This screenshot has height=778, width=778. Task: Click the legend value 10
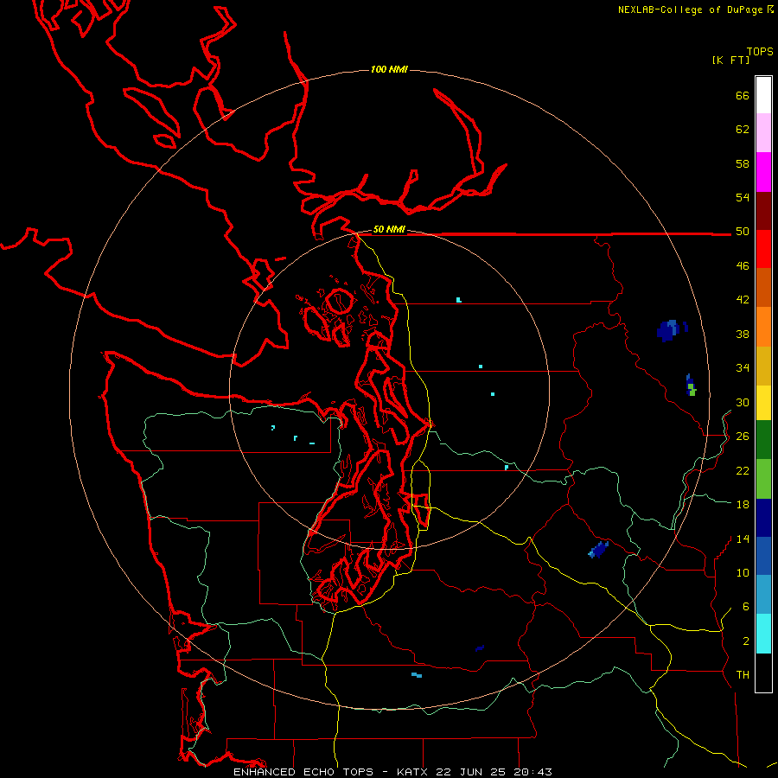(743, 572)
